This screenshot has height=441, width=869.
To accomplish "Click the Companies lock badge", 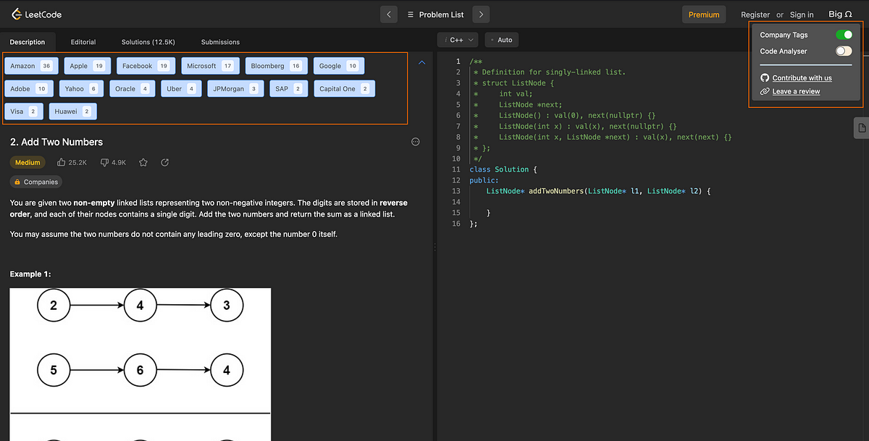I will tap(36, 182).
